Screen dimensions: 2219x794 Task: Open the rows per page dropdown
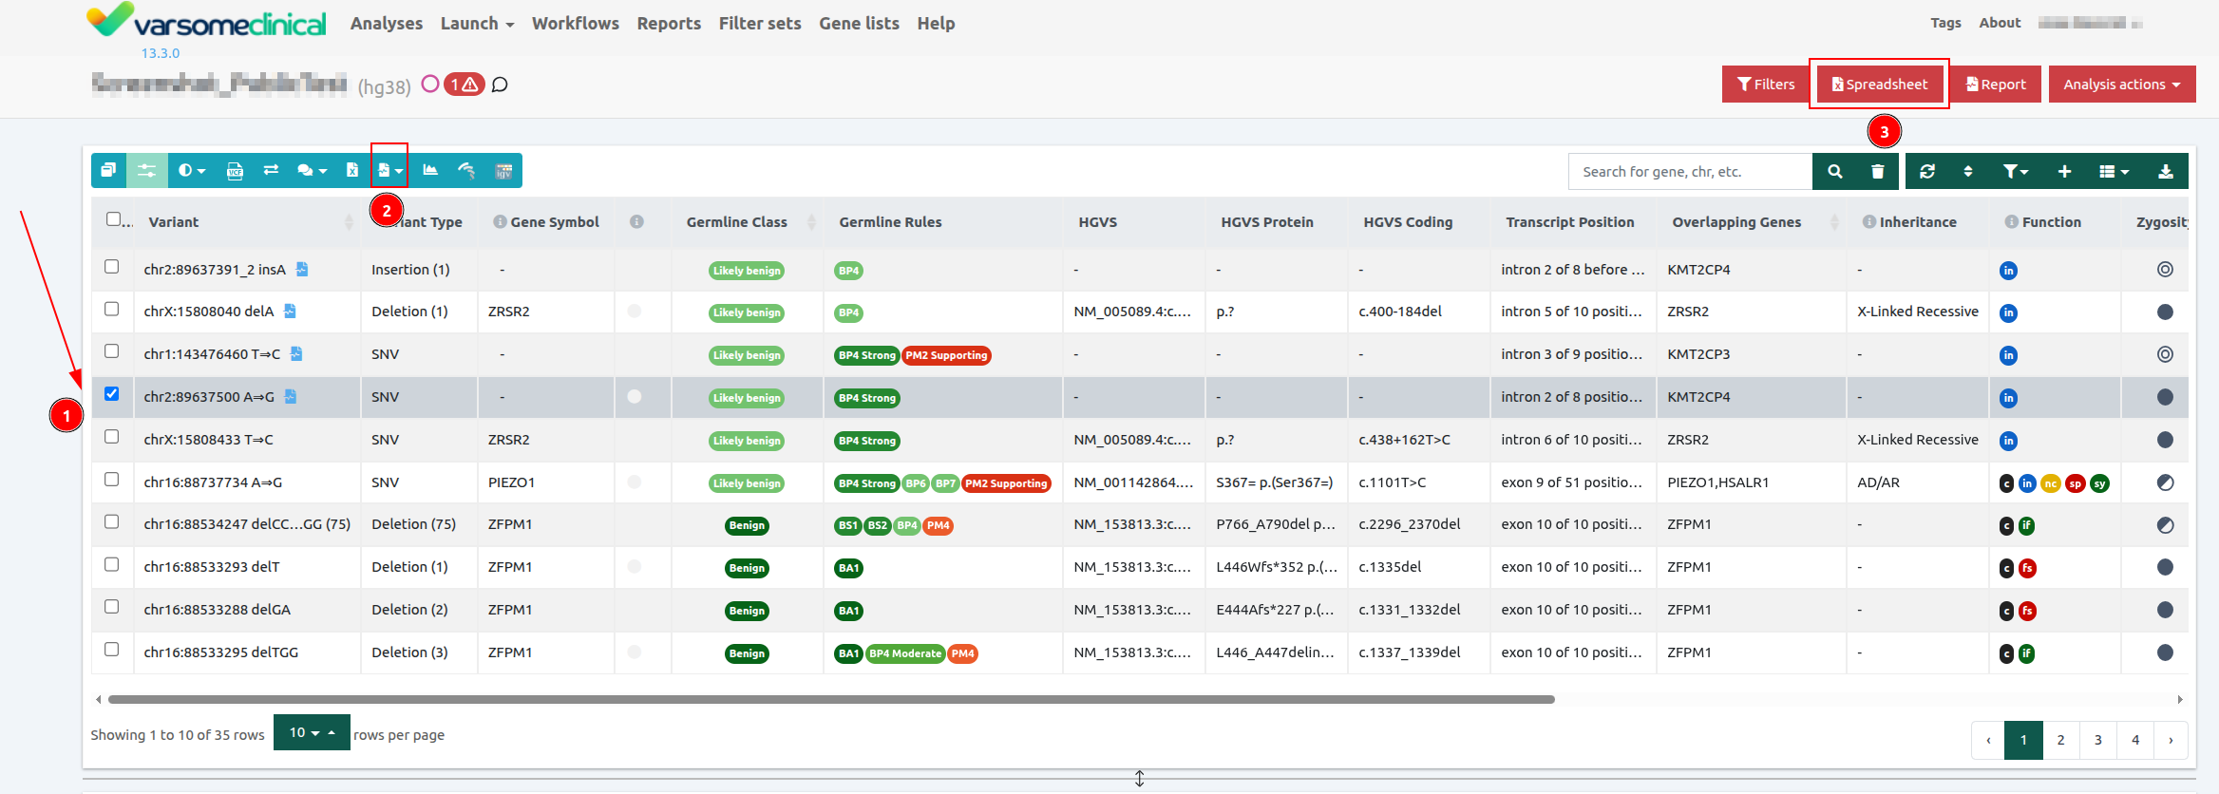pos(312,733)
